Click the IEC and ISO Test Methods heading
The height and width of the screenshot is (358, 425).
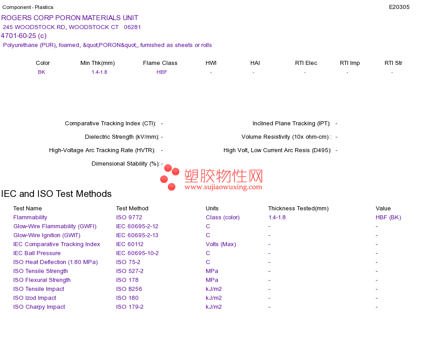[56, 194]
